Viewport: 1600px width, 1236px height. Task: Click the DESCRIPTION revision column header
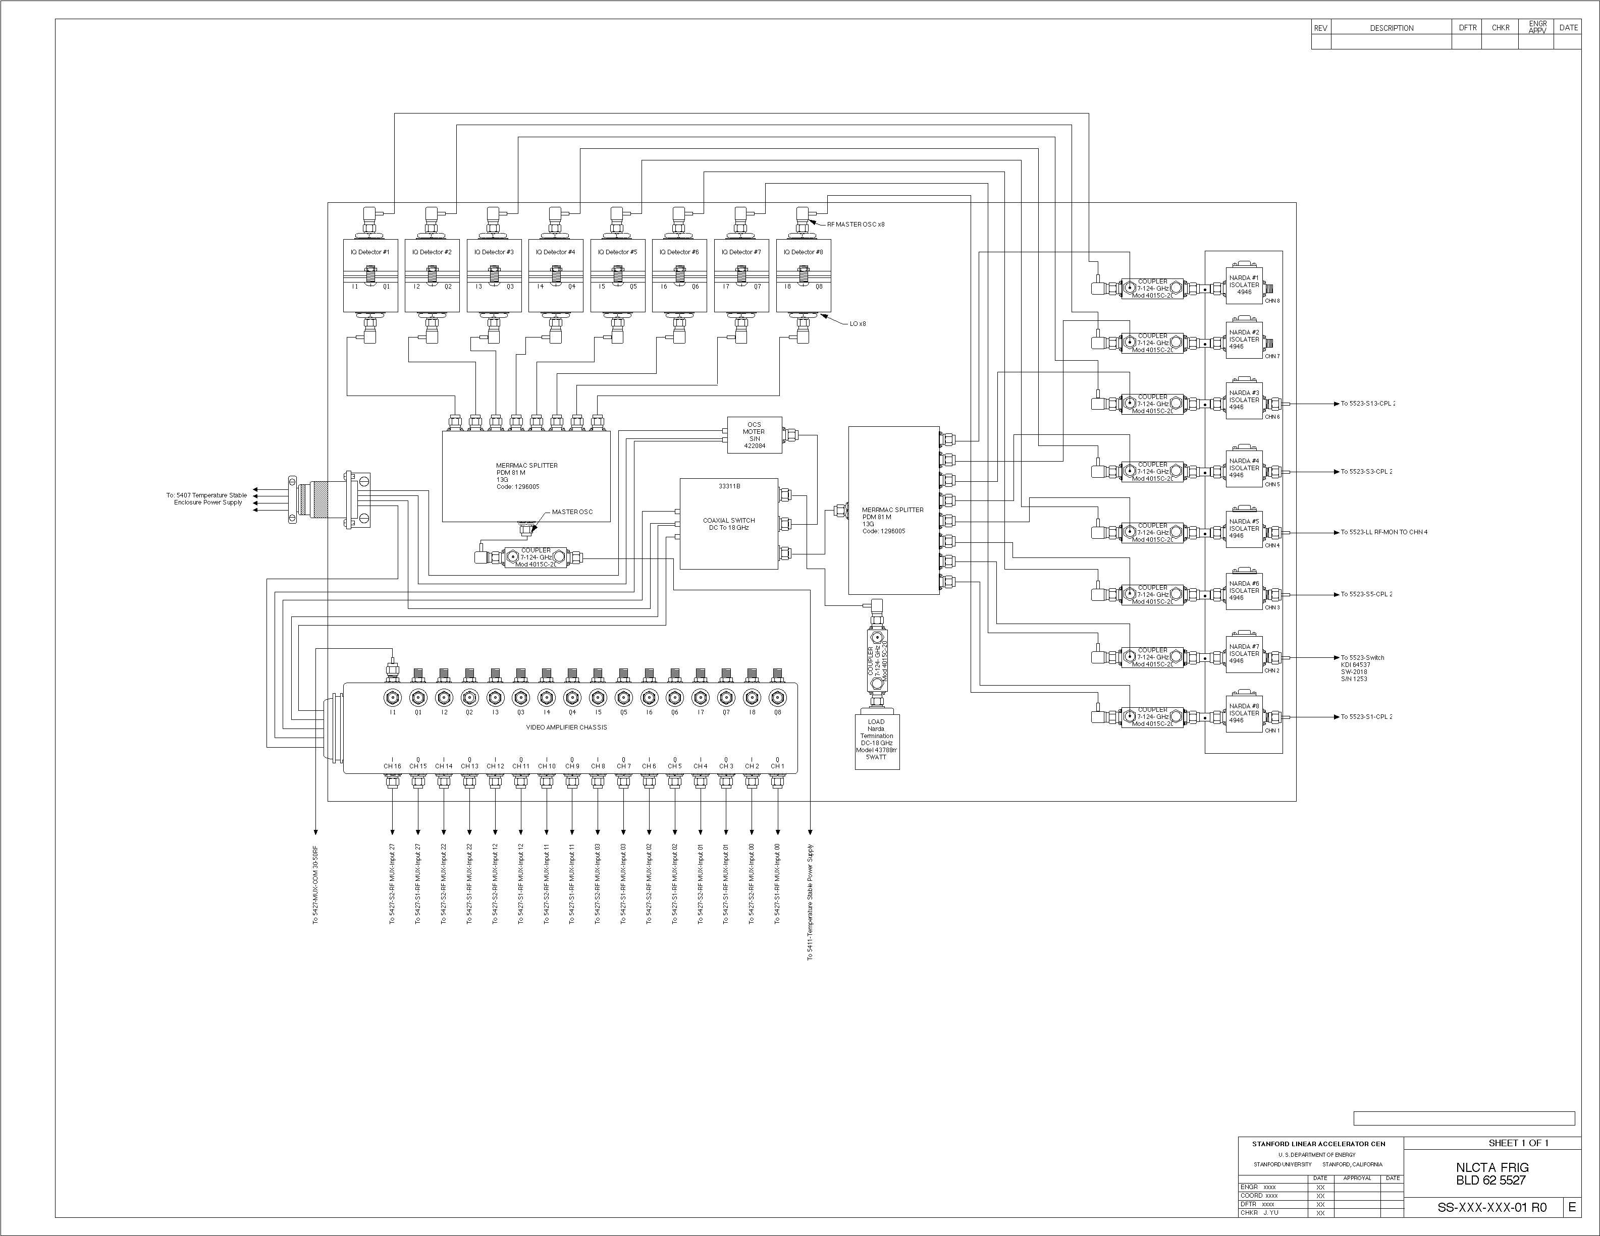tap(1391, 28)
